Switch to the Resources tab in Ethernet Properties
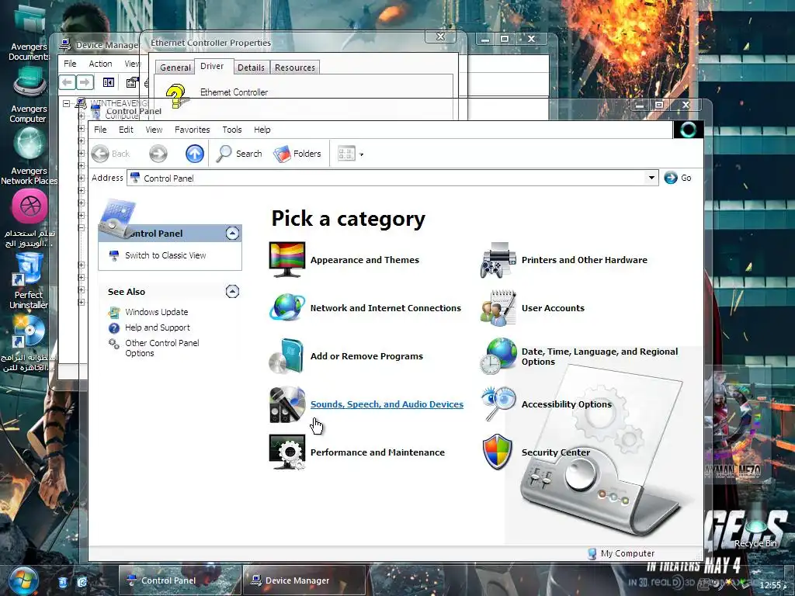 point(294,68)
